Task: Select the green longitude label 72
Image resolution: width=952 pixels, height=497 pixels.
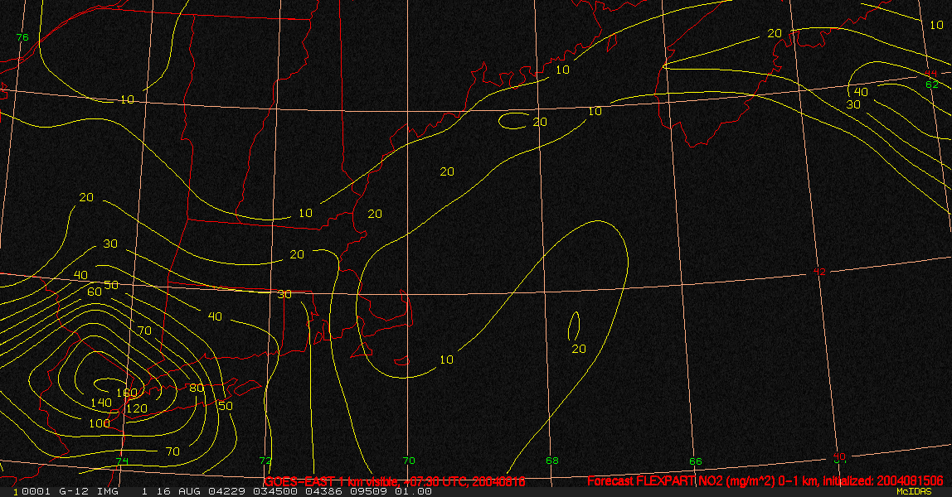Action: (265, 461)
